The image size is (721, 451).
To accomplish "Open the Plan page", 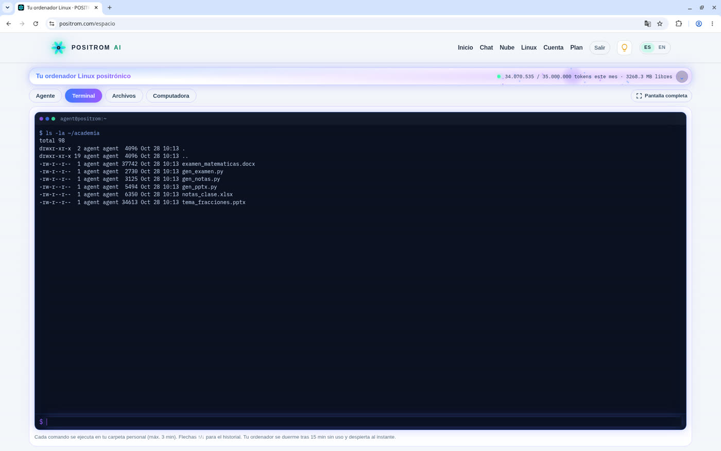I will pyautogui.click(x=576, y=47).
